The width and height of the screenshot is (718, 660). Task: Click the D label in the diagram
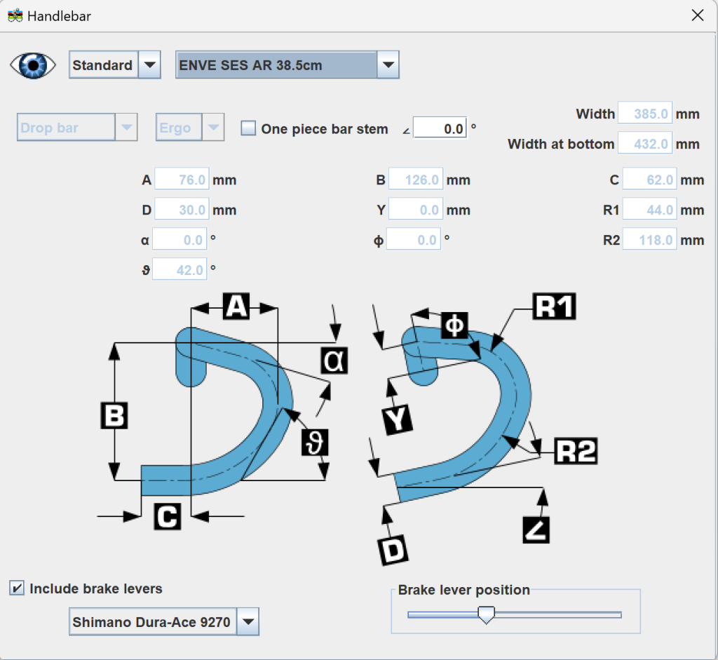[x=393, y=551]
